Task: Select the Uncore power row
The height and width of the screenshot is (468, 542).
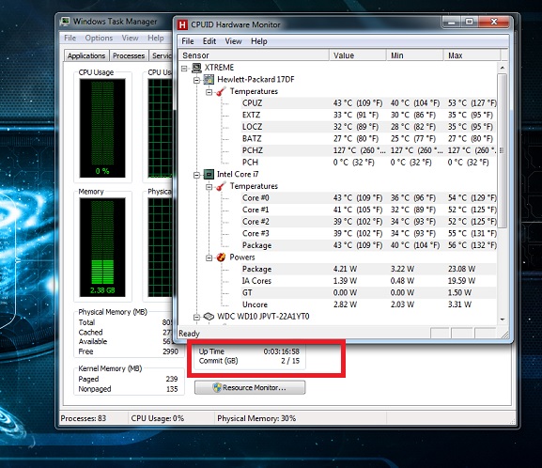Action: (x=368, y=304)
